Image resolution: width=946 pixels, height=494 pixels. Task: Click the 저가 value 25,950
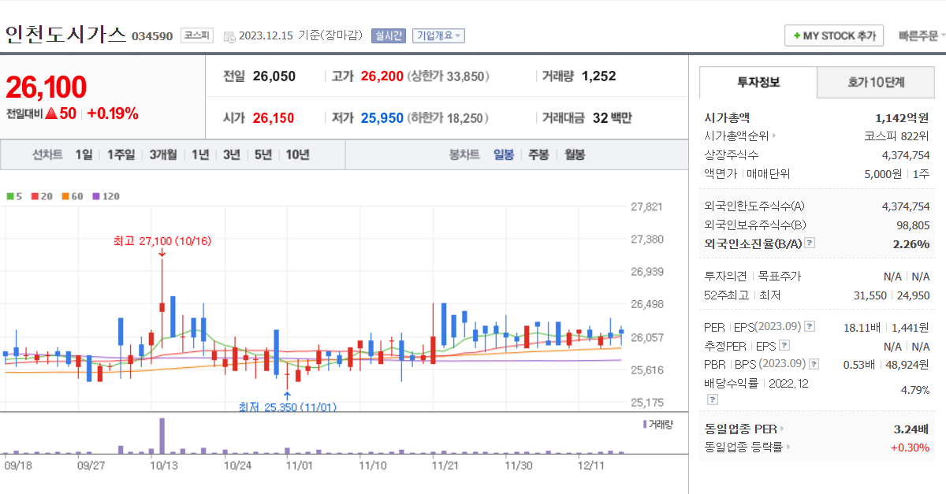382,118
